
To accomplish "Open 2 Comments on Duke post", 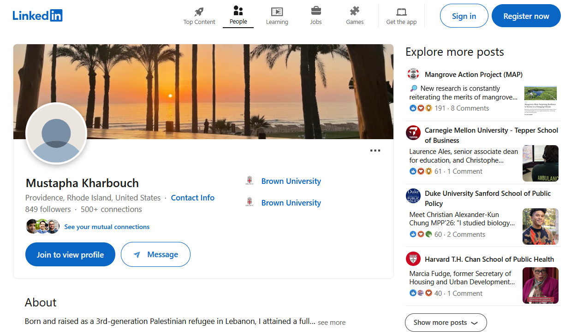I will [x=466, y=235].
